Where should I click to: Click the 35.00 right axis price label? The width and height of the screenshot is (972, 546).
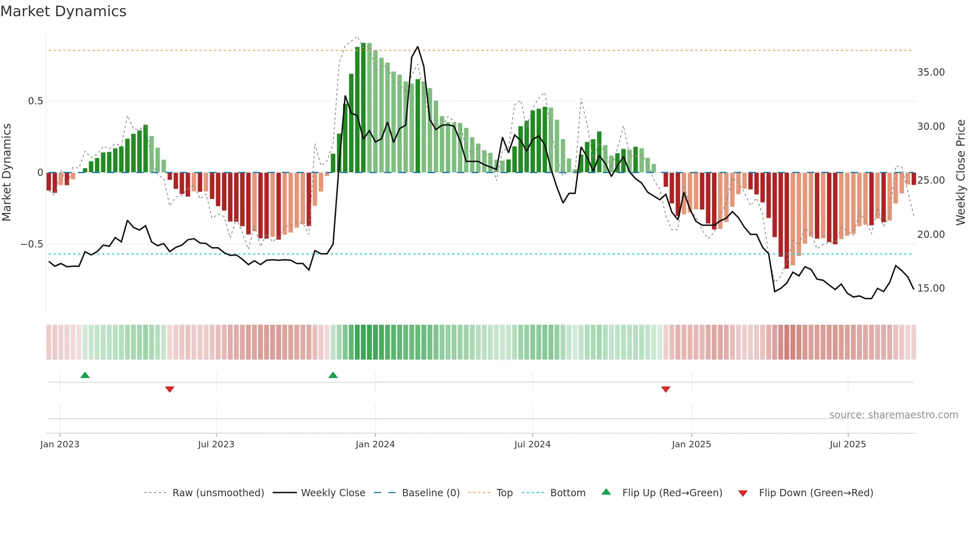pos(931,72)
